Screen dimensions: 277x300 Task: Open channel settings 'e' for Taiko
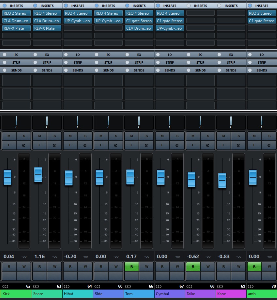(x=208, y=145)
